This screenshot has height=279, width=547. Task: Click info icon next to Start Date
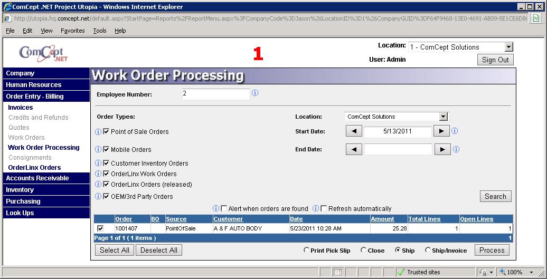pos(455,131)
